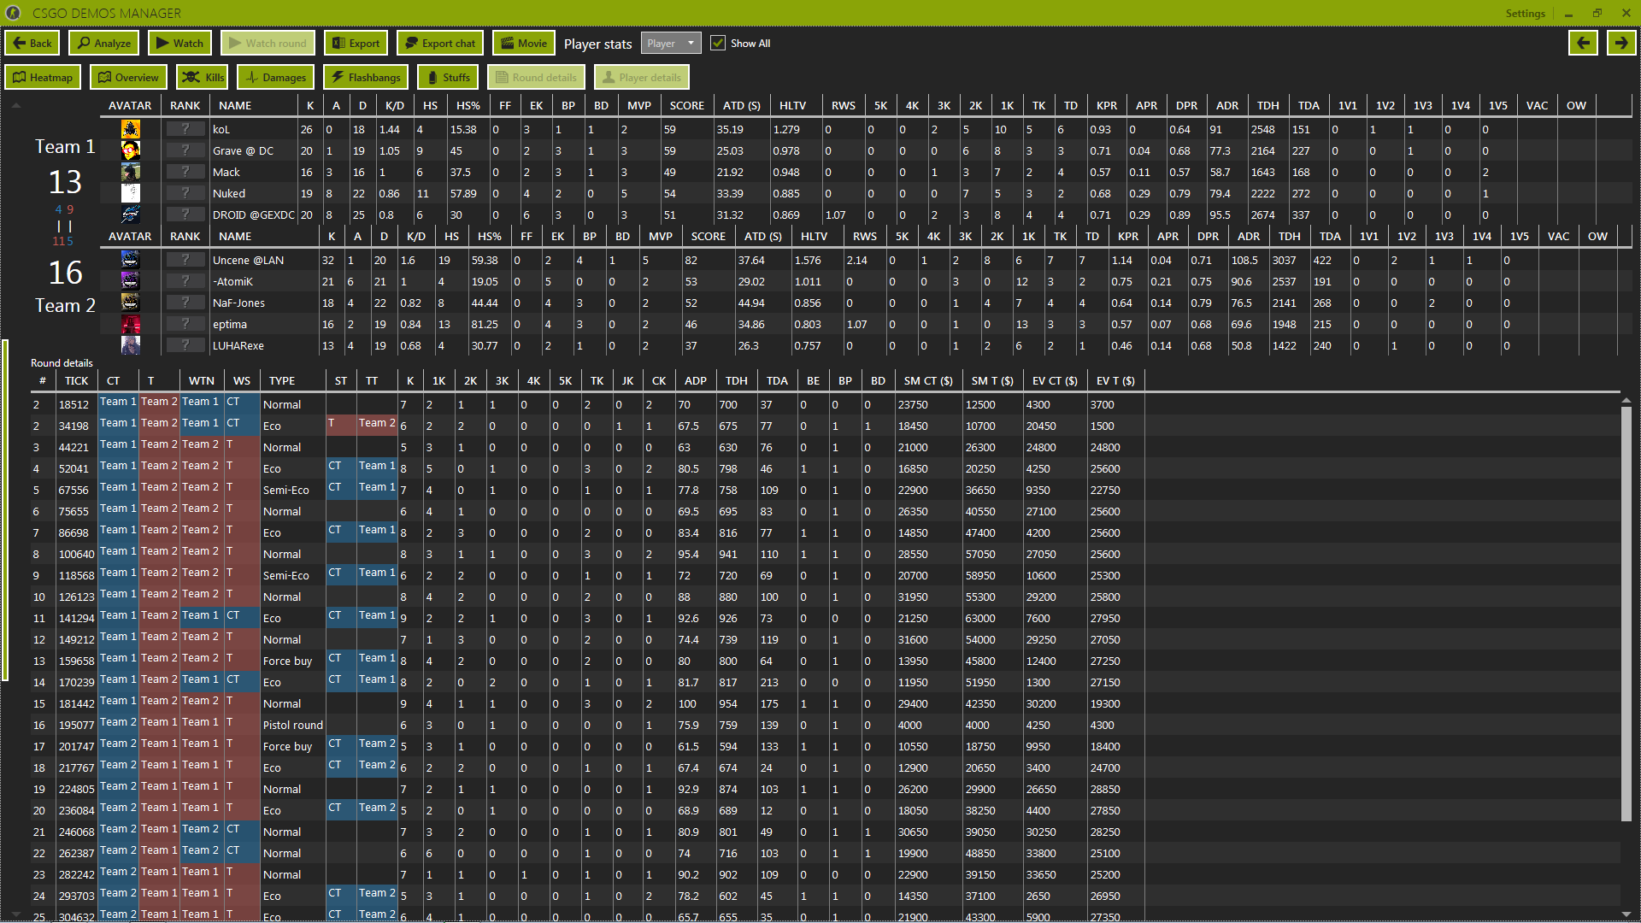Sort round details by EV T ($)
The width and height of the screenshot is (1641, 923).
point(1115,381)
